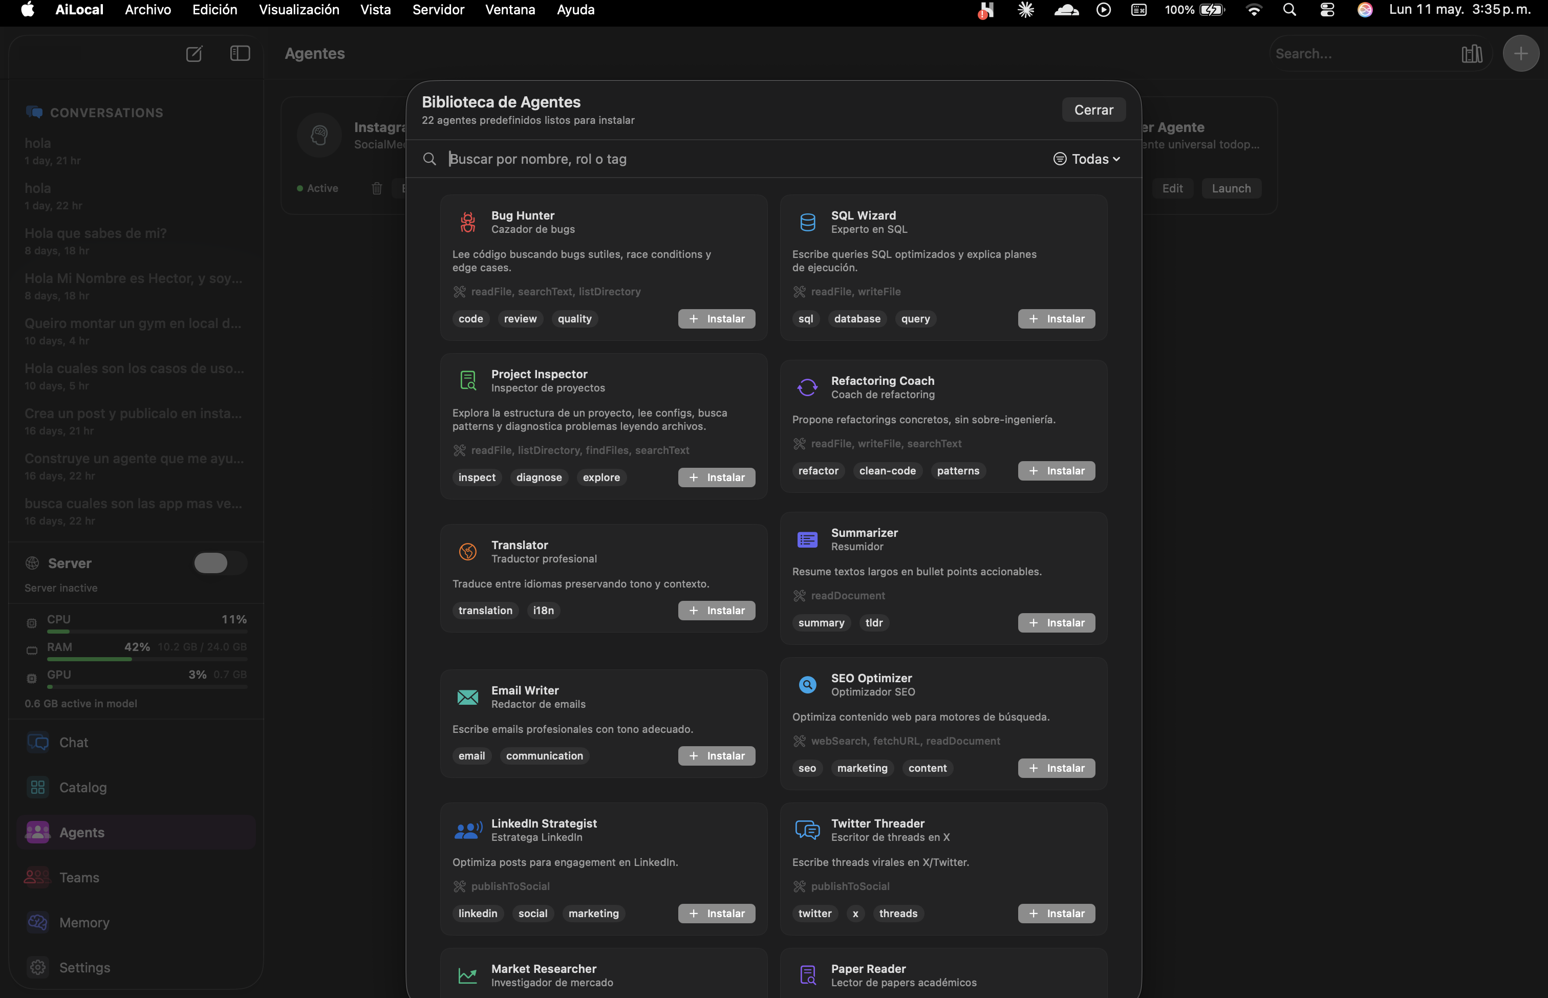Click the 'database' tag on SQL Wizard
1548x998 pixels.
[x=857, y=318]
